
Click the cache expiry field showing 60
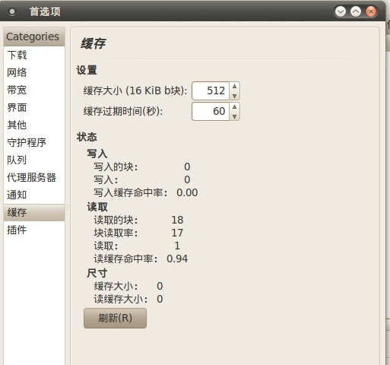point(211,111)
